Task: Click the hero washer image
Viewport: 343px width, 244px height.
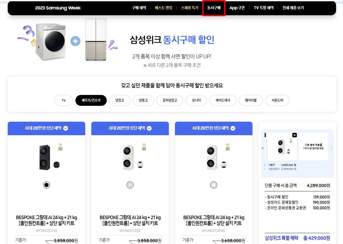Action: pos(51,41)
